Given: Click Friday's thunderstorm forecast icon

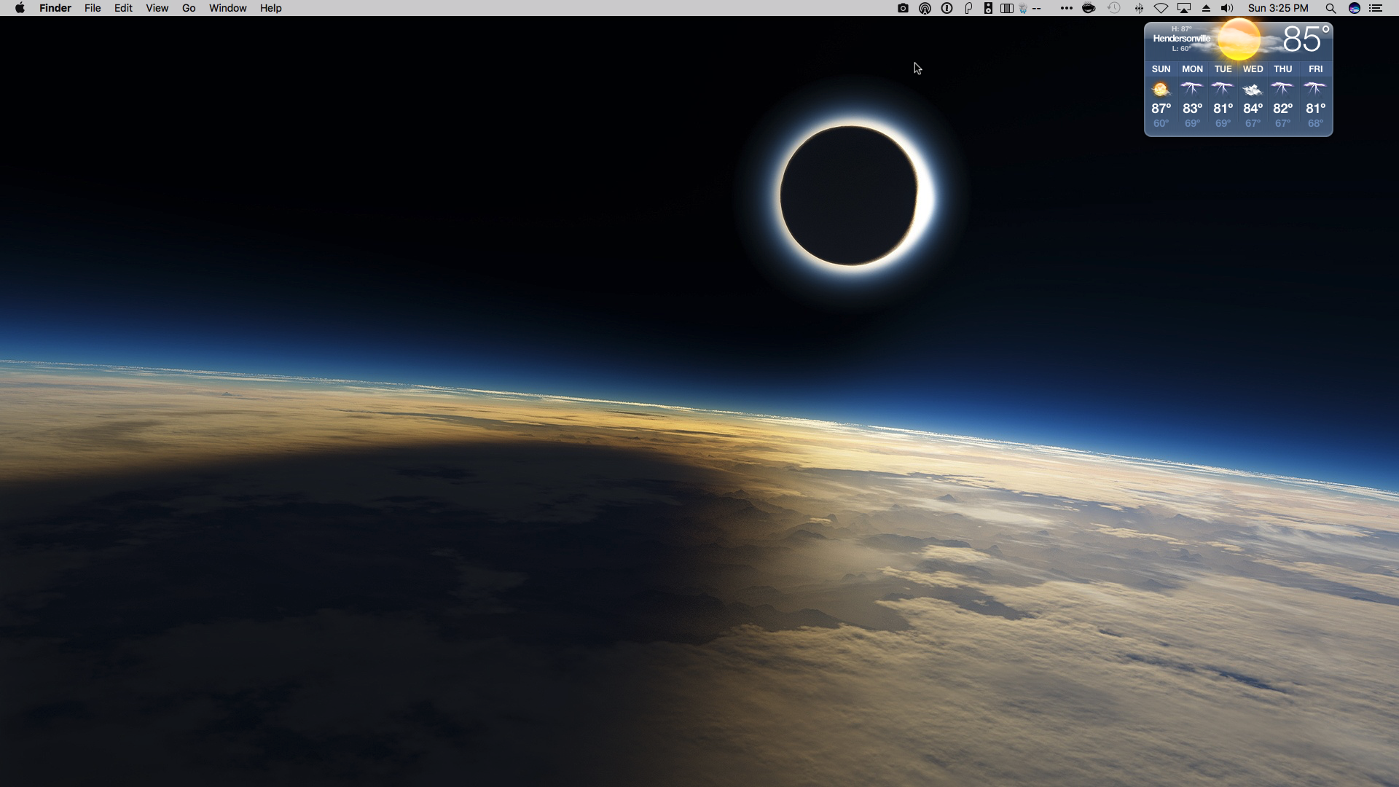Looking at the screenshot, I should pyautogui.click(x=1315, y=90).
